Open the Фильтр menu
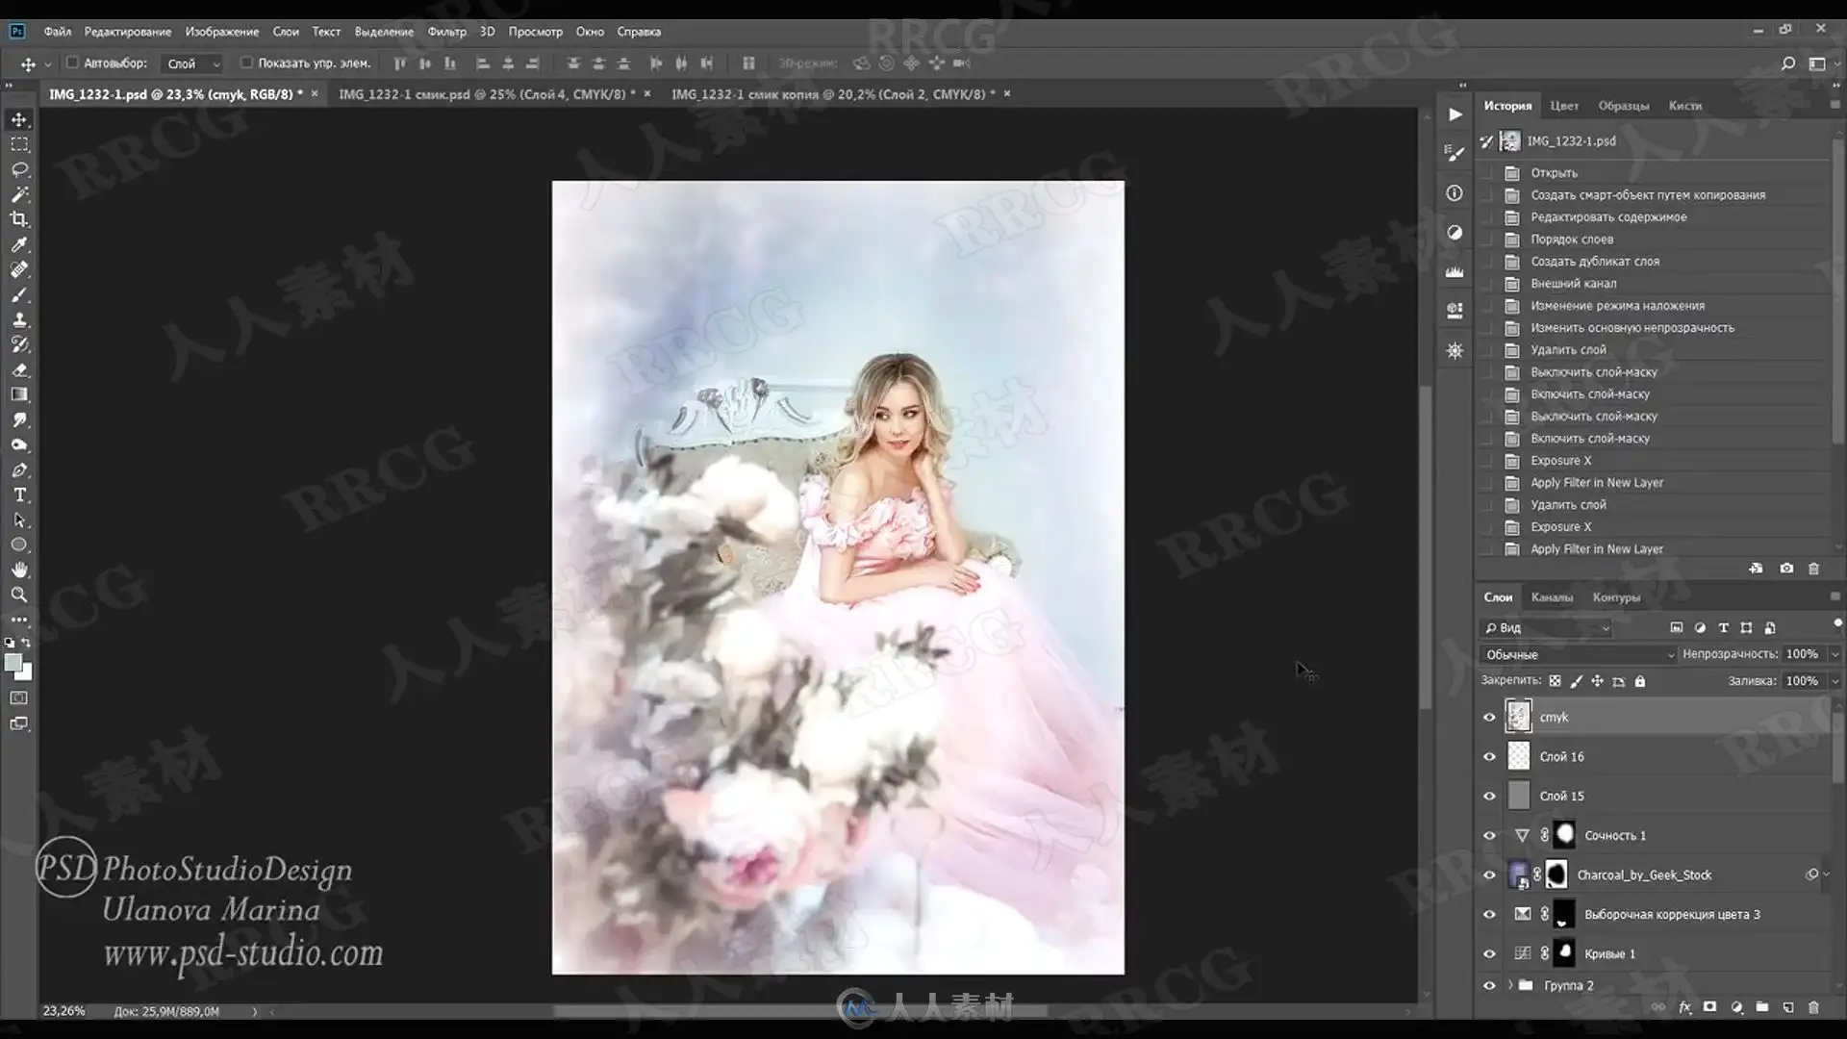The image size is (1847, 1039). 446,31
